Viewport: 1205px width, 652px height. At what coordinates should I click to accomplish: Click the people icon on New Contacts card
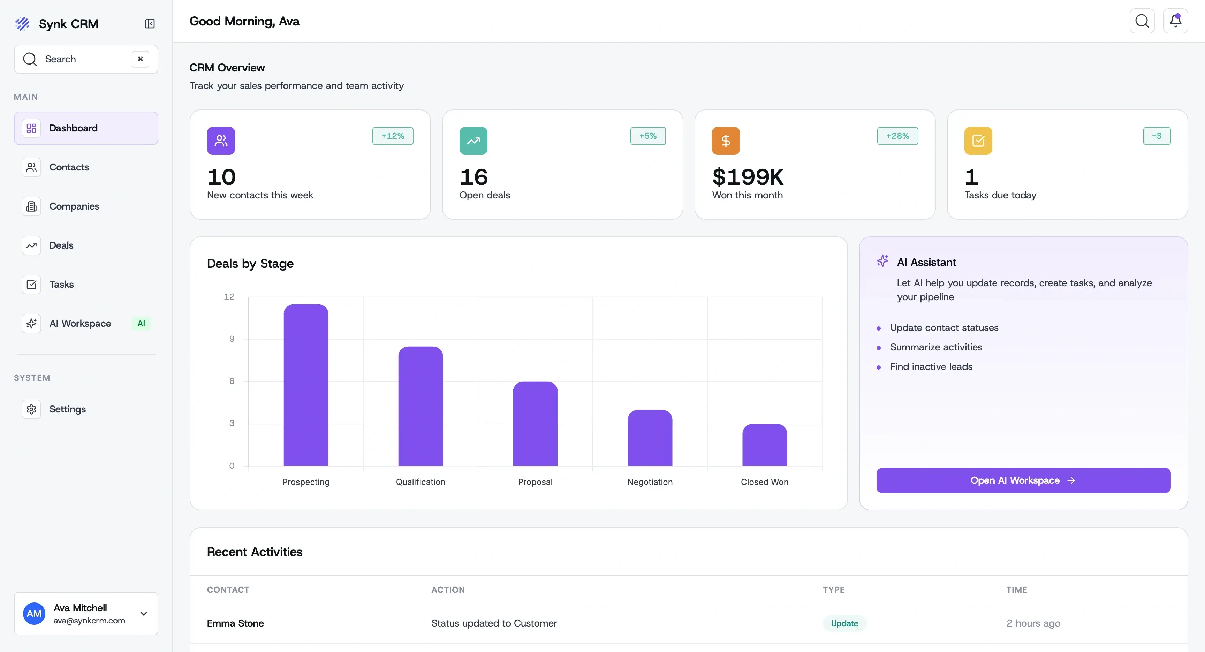point(221,140)
